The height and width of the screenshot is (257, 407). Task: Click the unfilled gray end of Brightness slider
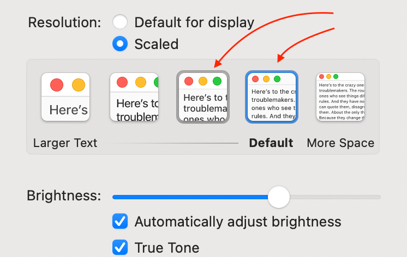[336, 197]
